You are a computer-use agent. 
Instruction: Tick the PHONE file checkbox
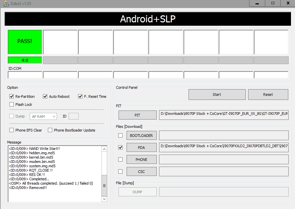click(120, 159)
